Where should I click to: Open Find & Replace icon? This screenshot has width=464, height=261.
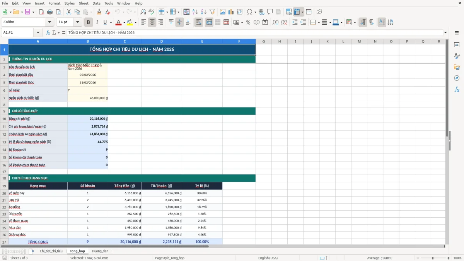pyautogui.click(x=143, y=12)
